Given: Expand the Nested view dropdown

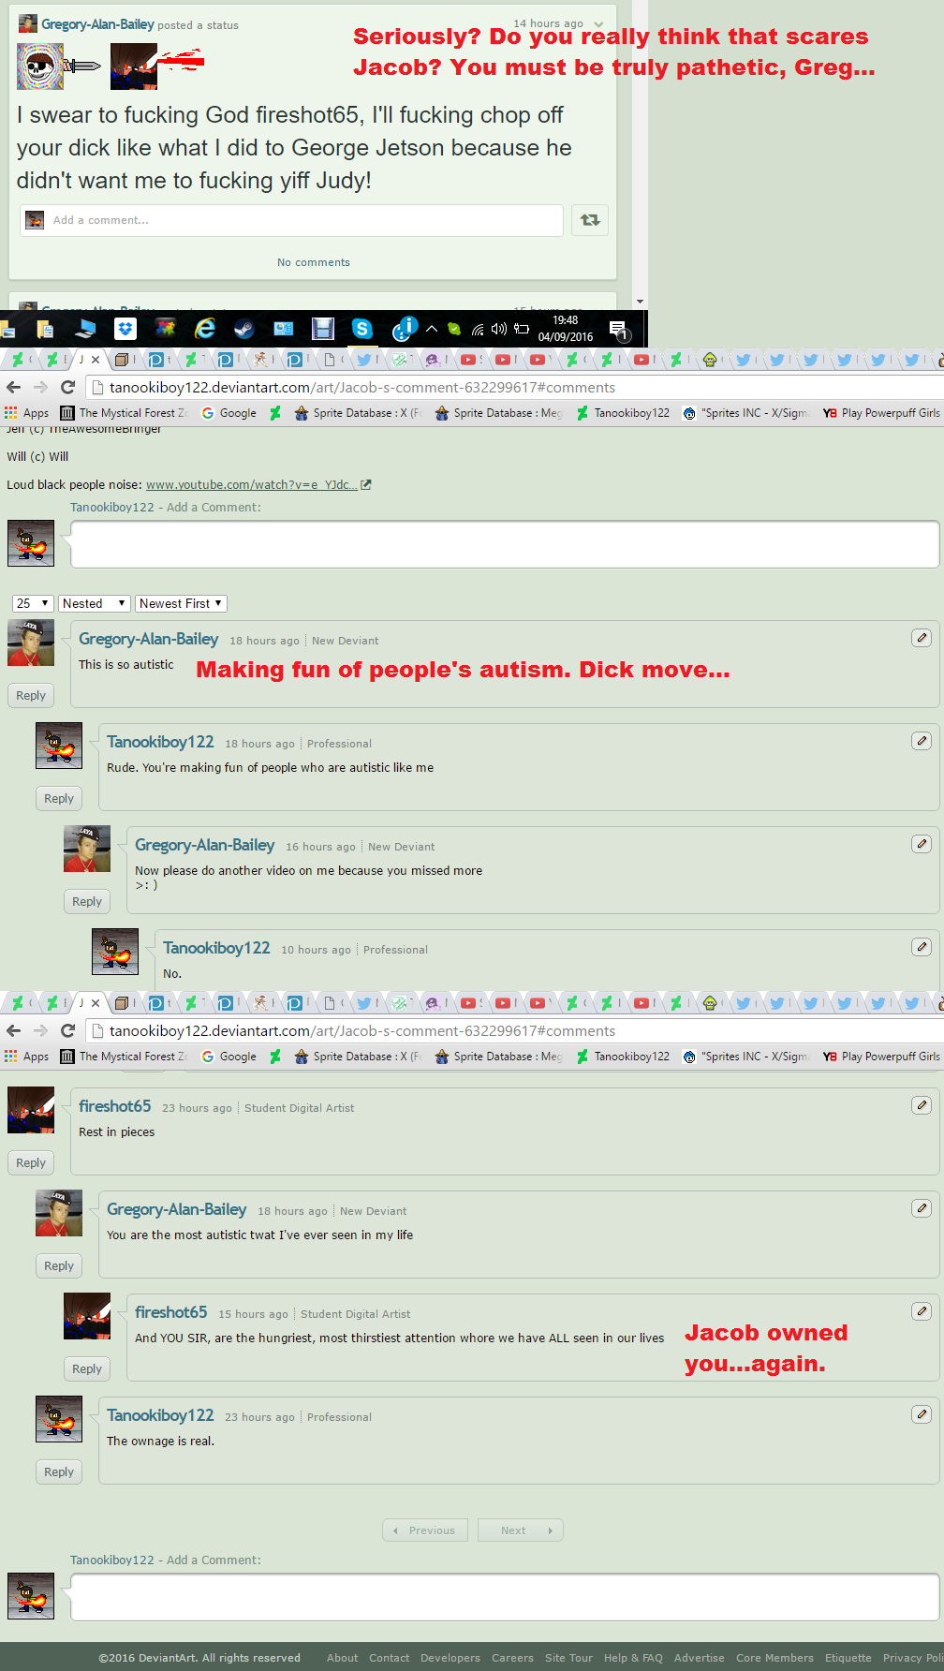Looking at the screenshot, I should (x=95, y=603).
